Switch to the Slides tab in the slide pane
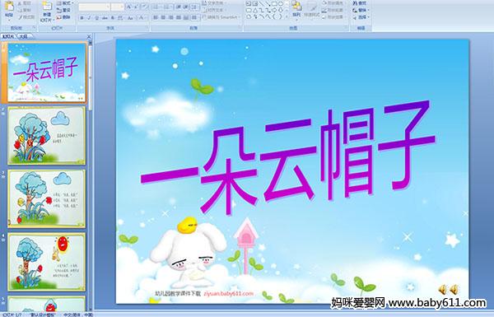This screenshot has width=494, height=317. (8, 36)
